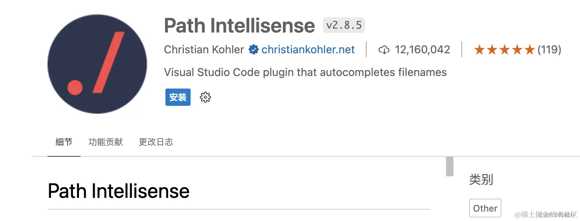580x221 pixels.
Task: Click the Path Intellisense extension logo
Action: 97,64
